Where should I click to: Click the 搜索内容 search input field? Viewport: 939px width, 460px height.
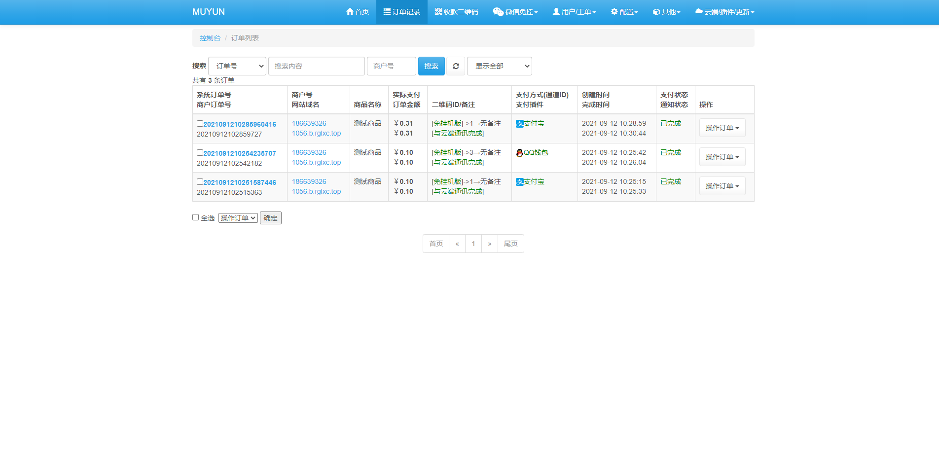coord(316,66)
